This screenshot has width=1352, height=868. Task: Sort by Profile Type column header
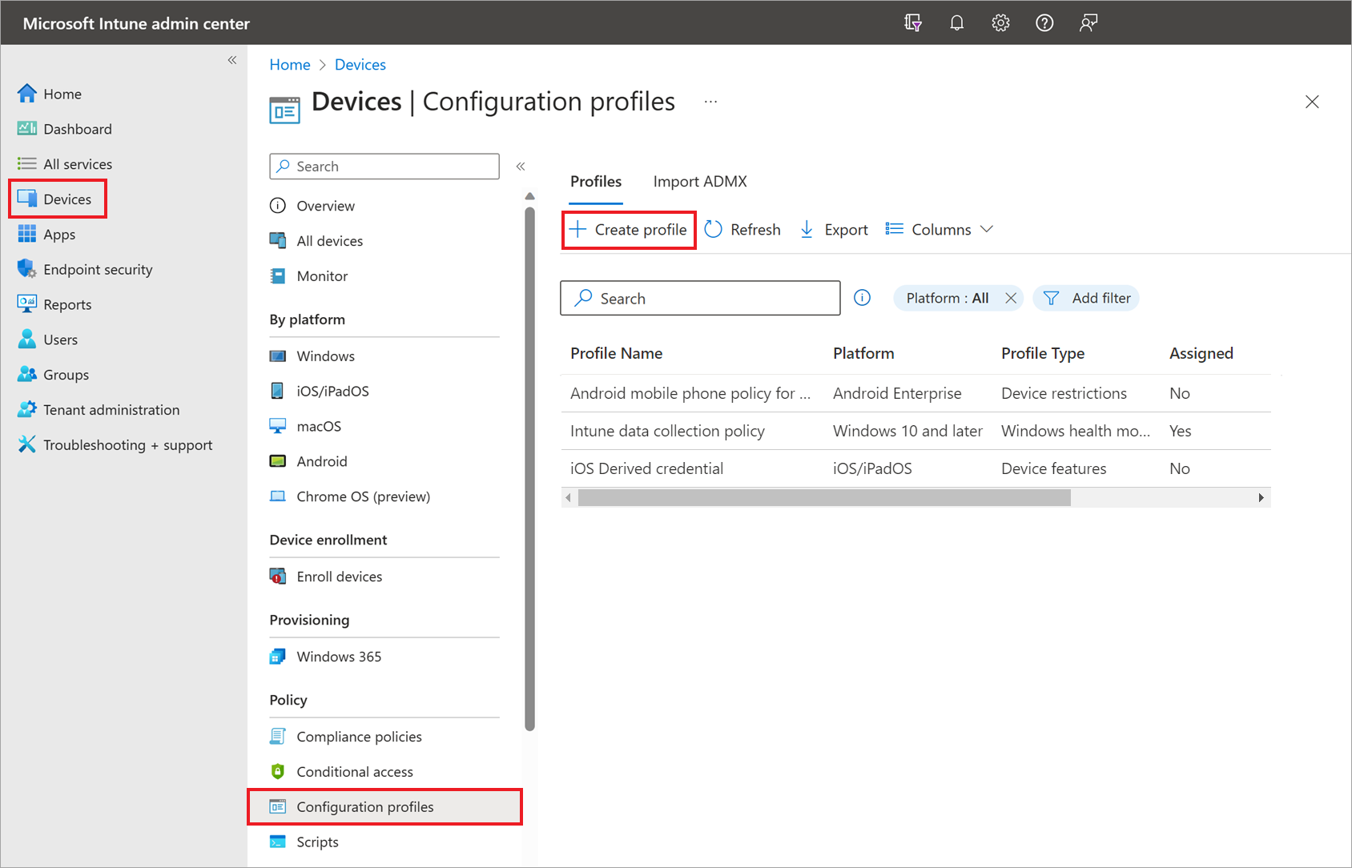pyautogui.click(x=1043, y=354)
